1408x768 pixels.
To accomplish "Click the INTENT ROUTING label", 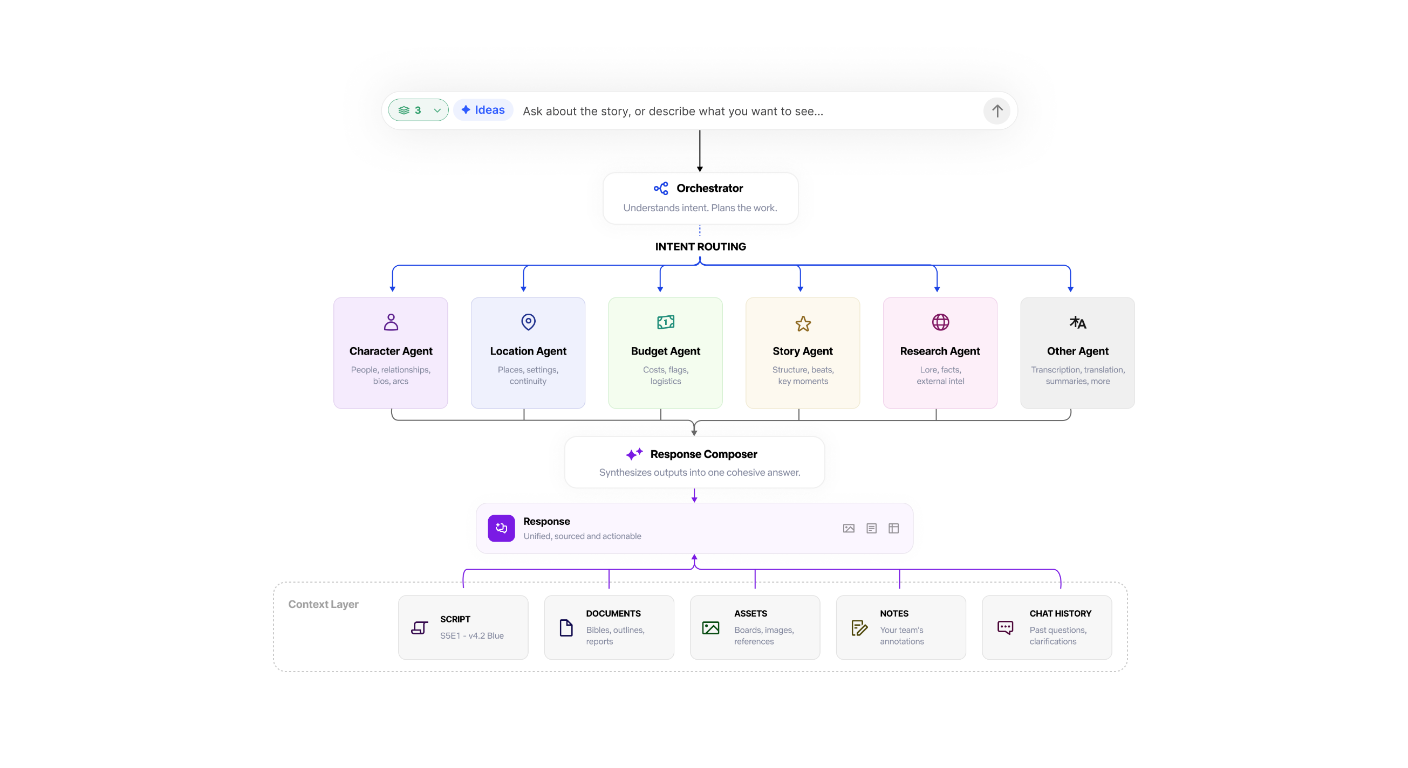I will click(700, 247).
